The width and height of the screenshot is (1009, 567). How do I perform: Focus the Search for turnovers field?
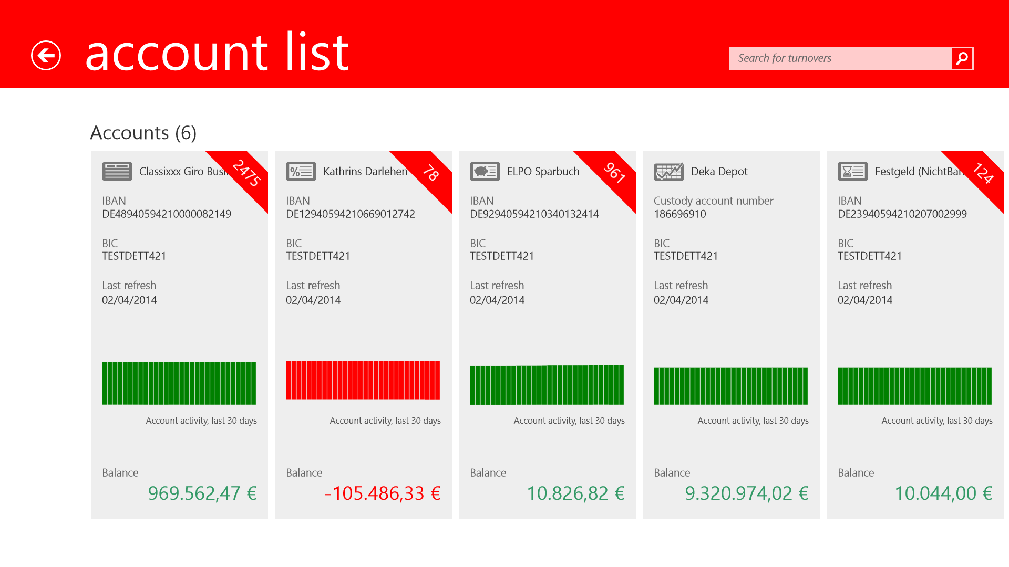[840, 58]
